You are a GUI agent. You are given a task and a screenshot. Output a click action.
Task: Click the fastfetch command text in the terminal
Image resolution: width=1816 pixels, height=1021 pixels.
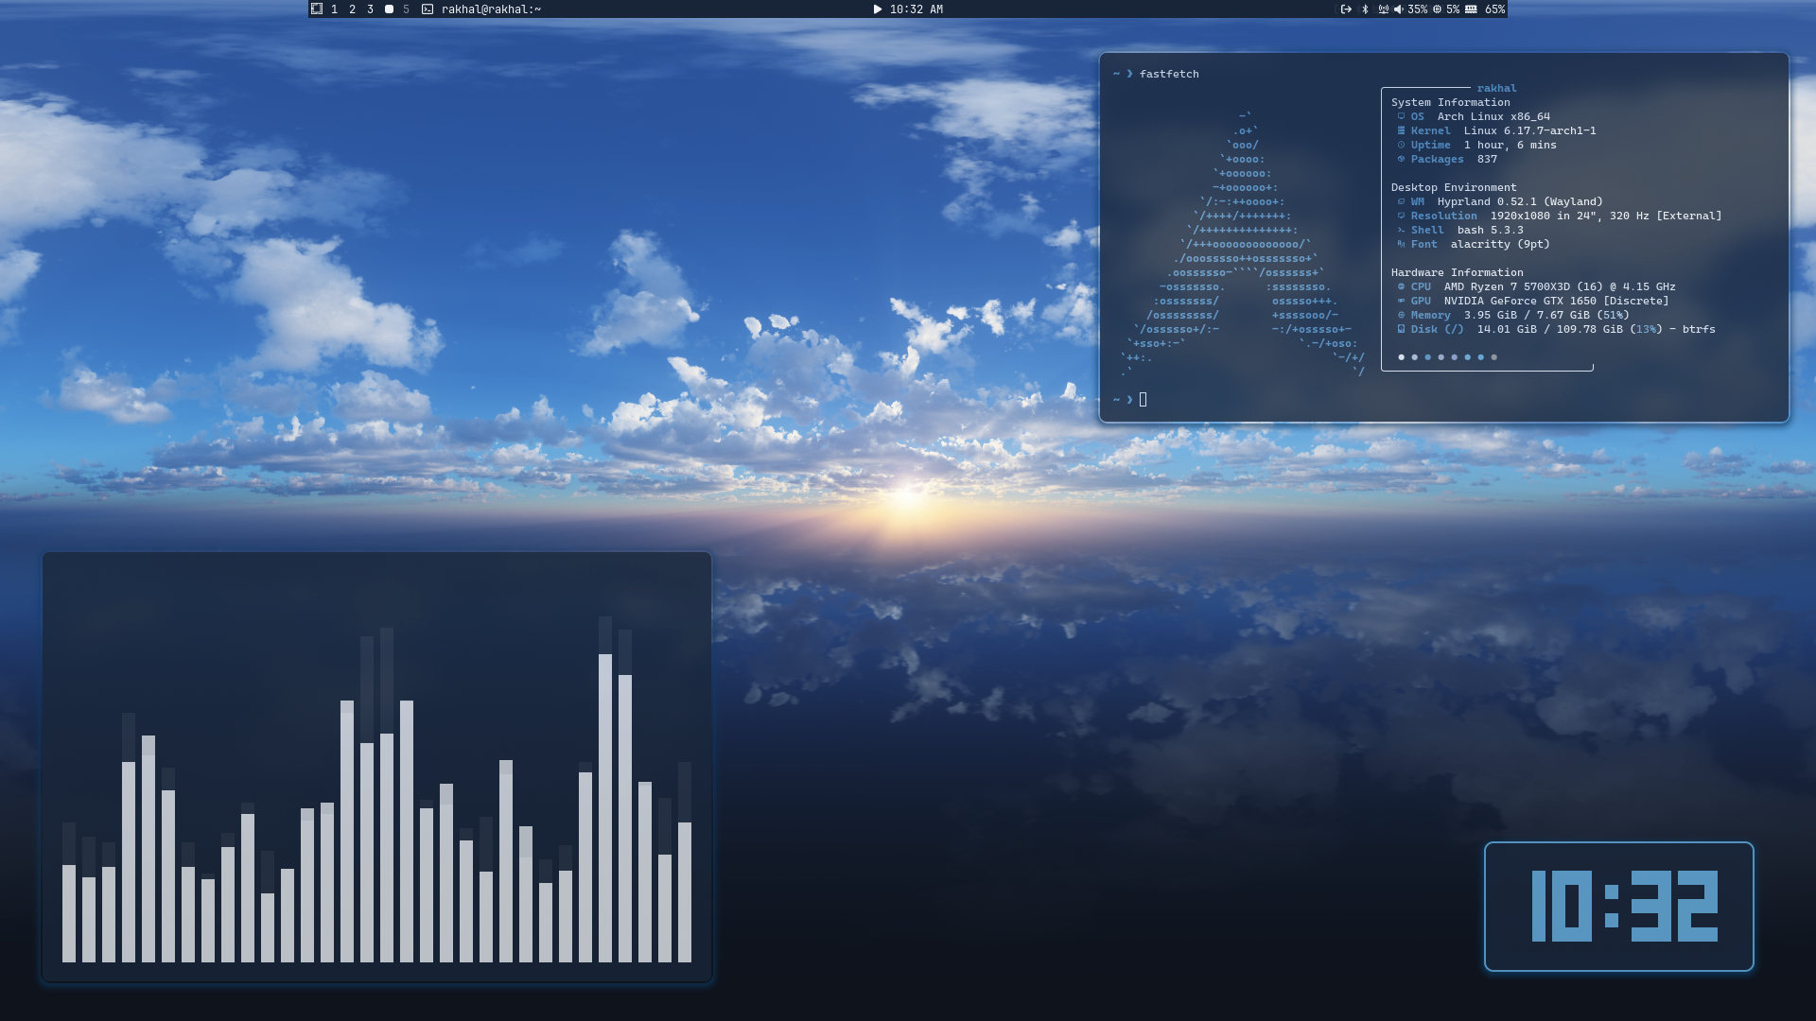coord(1169,74)
